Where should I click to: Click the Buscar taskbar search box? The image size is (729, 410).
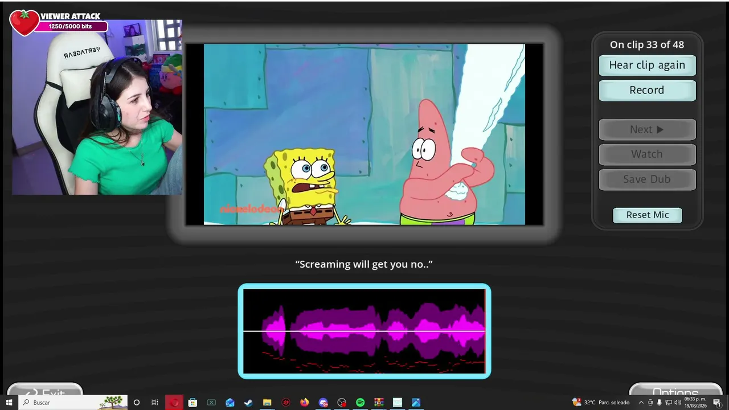point(73,403)
